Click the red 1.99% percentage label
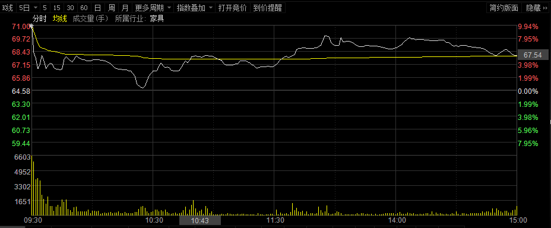 (x=528, y=78)
